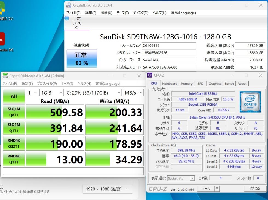
Task: Run the RND4K Q1T1 test button
Action: click(x=14, y=159)
